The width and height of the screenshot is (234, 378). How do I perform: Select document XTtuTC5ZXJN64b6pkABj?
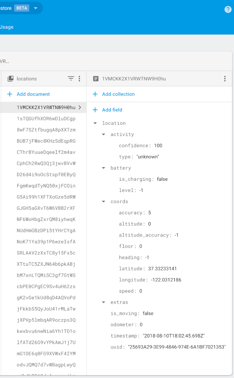[46, 264]
